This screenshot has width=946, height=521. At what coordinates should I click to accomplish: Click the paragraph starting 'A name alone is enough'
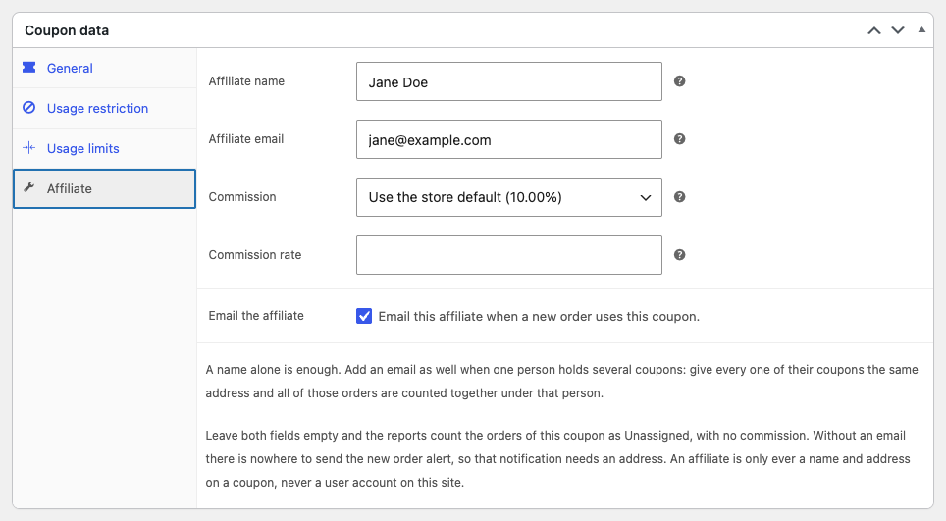point(561,381)
